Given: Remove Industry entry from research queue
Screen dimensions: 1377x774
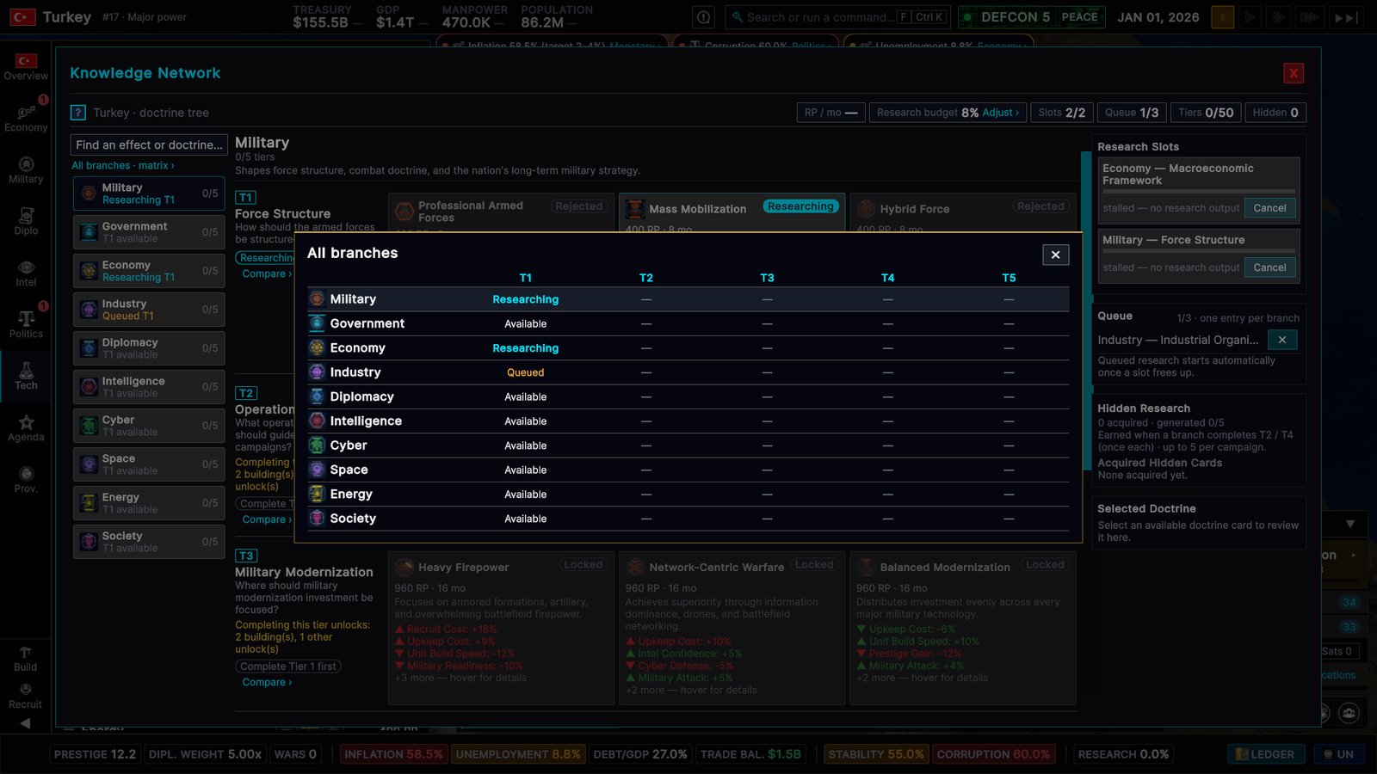Looking at the screenshot, I should [1282, 340].
